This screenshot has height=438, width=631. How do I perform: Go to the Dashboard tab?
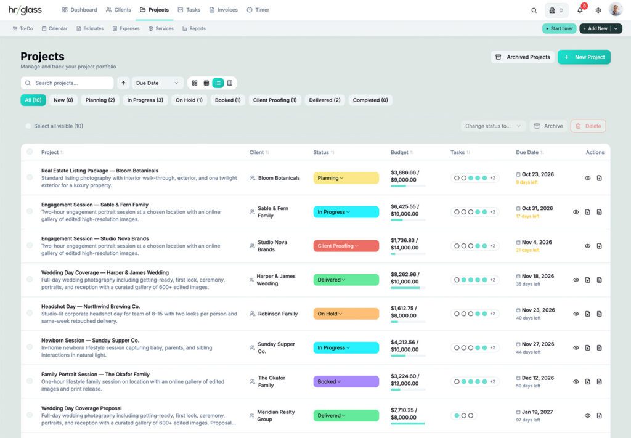79,10
